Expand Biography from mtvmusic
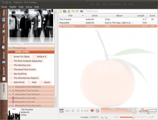158x120 pixels. 31,105
